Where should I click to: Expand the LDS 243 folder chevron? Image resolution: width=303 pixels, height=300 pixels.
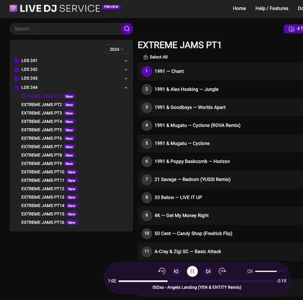pyautogui.click(x=126, y=78)
